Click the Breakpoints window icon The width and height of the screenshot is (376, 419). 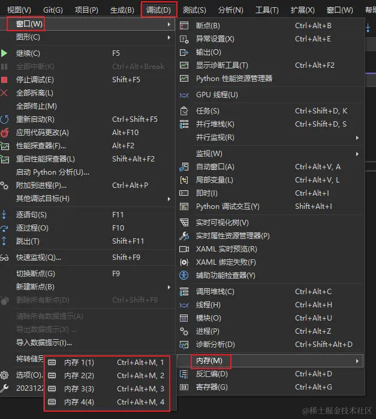(x=184, y=26)
